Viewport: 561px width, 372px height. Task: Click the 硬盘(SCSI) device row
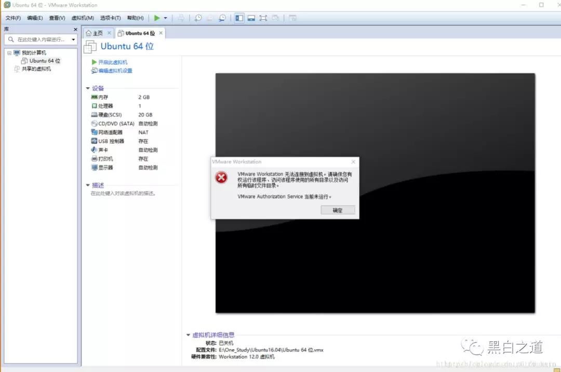[124, 115]
